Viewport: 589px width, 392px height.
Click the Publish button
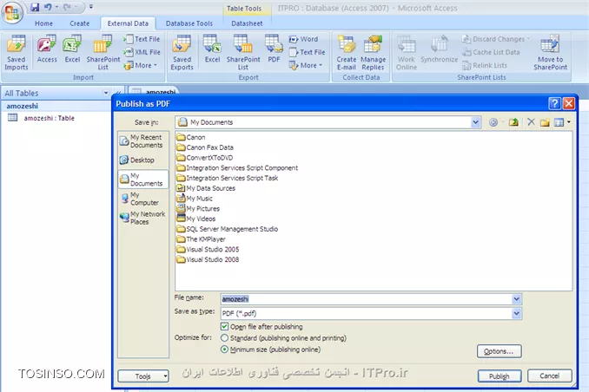click(x=500, y=376)
